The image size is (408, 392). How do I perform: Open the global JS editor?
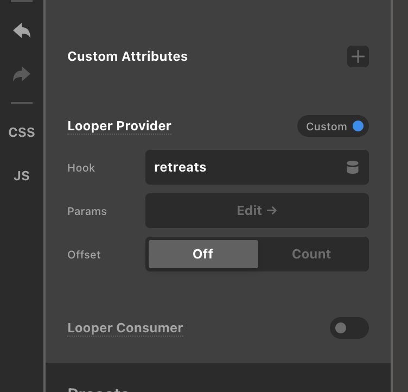pos(22,176)
